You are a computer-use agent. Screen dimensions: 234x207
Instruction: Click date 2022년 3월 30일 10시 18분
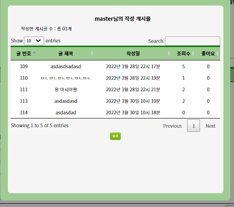133,112
